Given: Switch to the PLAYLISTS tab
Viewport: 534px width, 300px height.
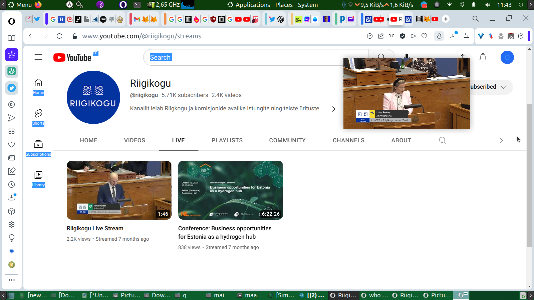Looking at the screenshot, I should (227, 141).
